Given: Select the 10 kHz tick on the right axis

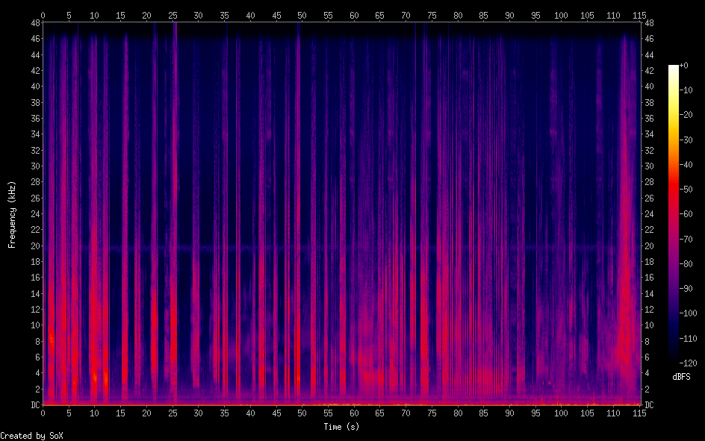Looking at the screenshot, I should click(x=649, y=325).
